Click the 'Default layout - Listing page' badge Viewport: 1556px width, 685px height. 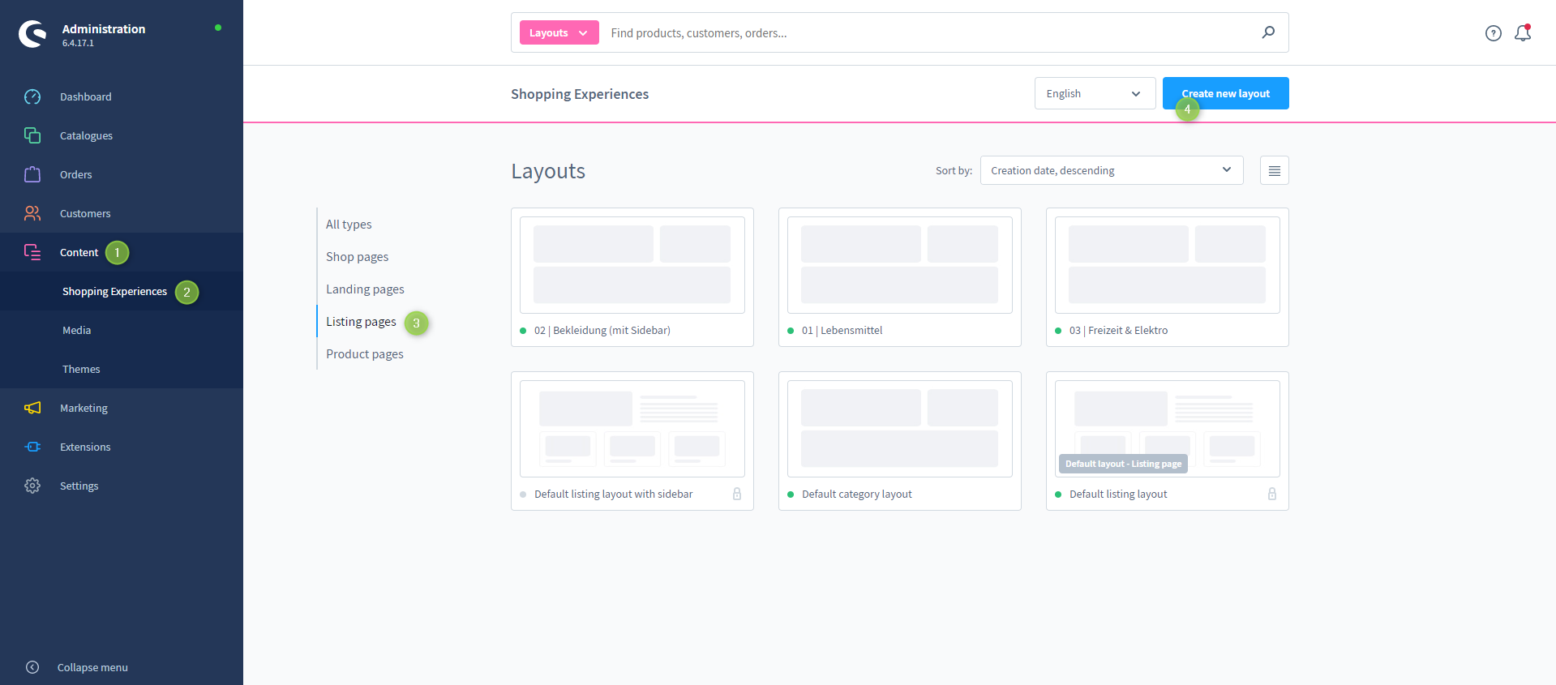(x=1123, y=464)
